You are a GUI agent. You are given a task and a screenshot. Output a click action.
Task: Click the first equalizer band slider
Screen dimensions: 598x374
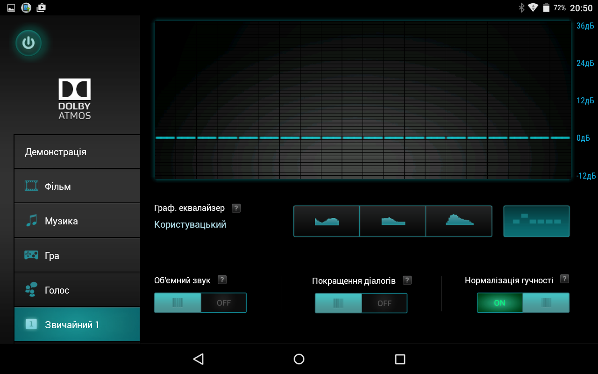(x=165, y=138)
